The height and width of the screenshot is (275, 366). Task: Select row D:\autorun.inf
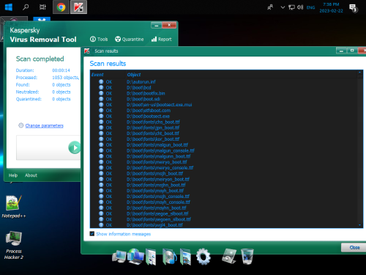point(224,82)
